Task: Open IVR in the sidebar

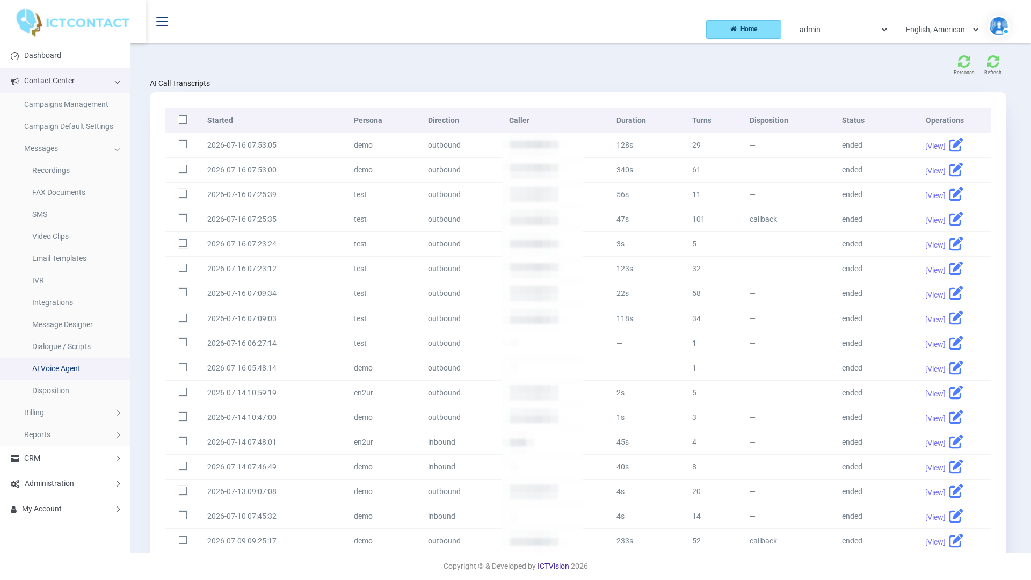Action: click(x=38, y=281)
